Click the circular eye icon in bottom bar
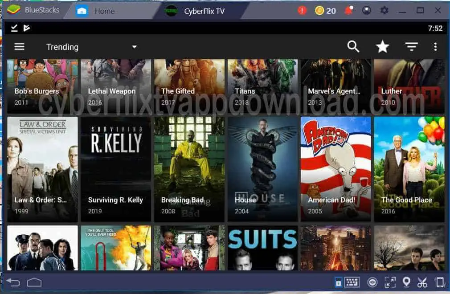Image resolution: width=450 pixels, height=294 pixels. point(372,282)
